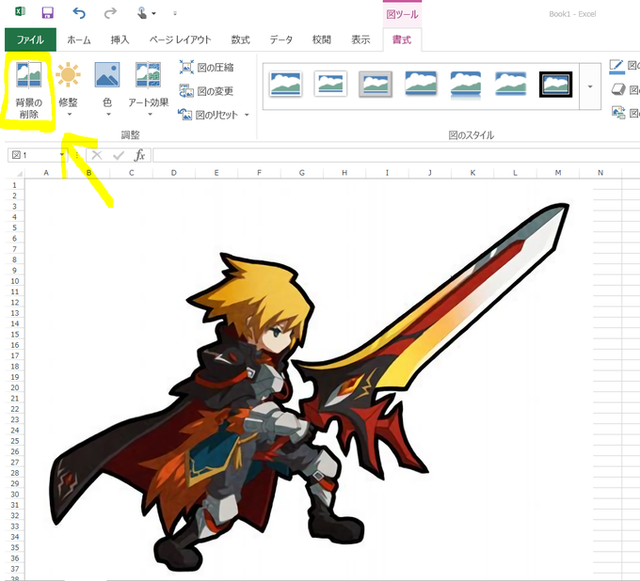Select column A header
The image size is (640, 581).
(x=46, y=173)
